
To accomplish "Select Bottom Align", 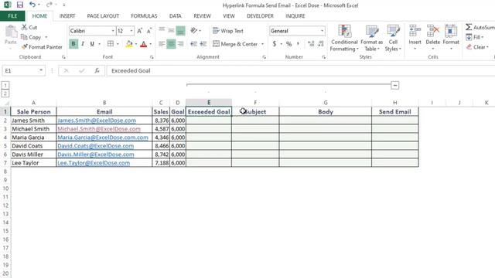I will [180, 31].
